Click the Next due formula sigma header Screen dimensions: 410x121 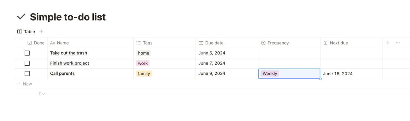[336, 43]
